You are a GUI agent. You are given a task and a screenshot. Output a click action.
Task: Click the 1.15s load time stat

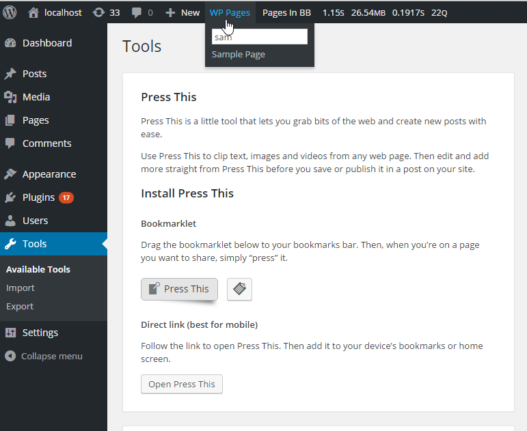point(334,13)
